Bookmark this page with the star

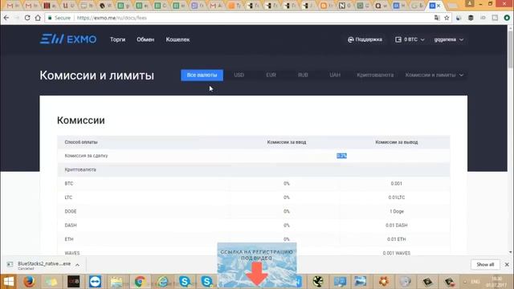coord(447,18)
